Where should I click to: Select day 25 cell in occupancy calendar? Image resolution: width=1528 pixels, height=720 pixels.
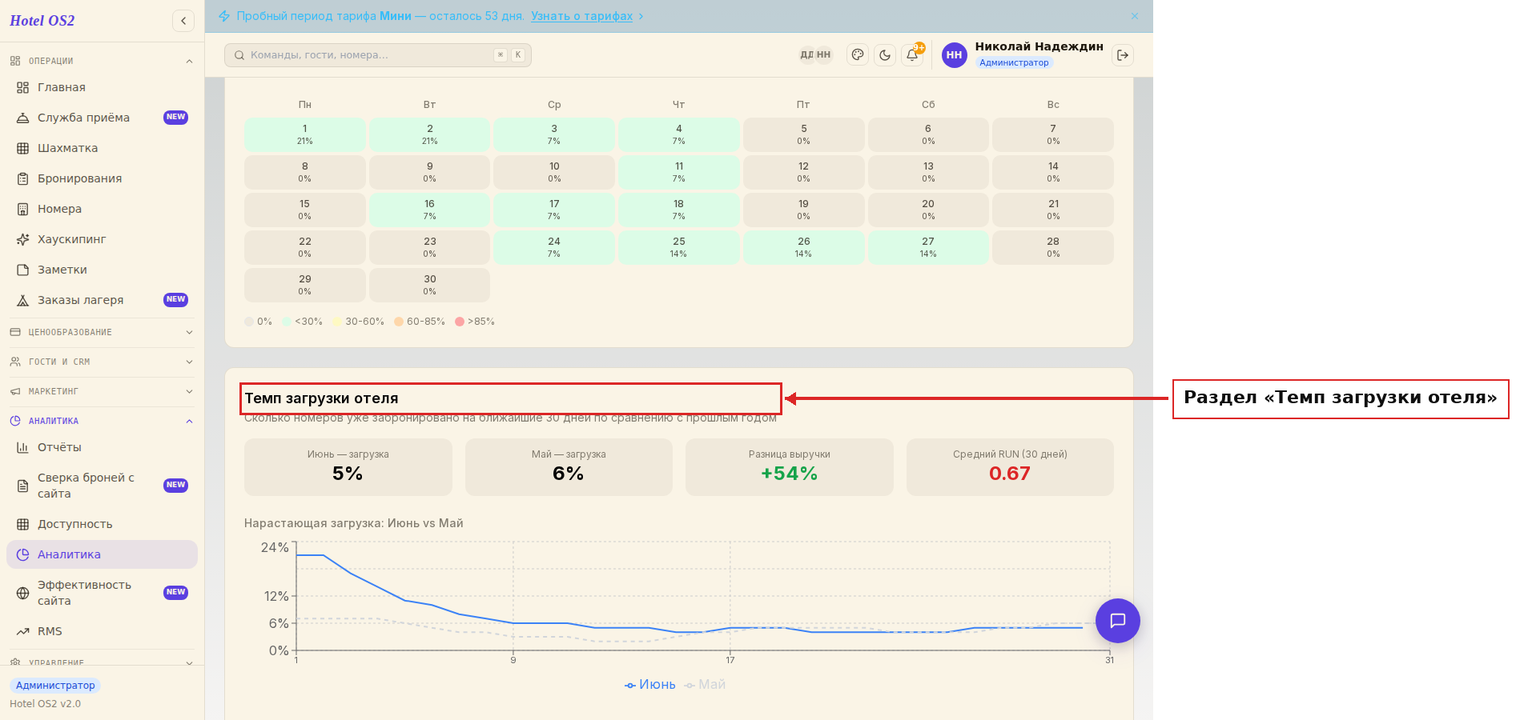(678, 247)
